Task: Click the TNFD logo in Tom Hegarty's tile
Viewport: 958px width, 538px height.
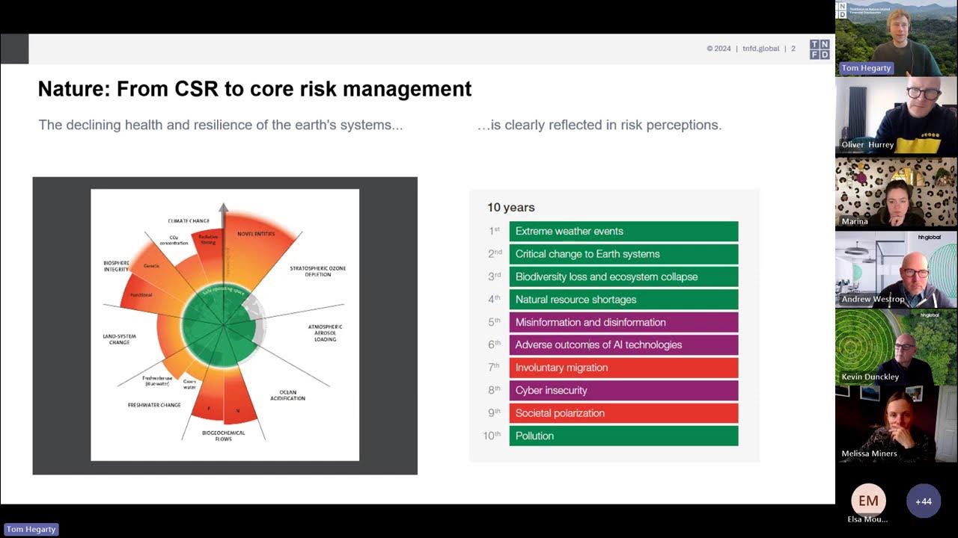Action: coord(841,9)
